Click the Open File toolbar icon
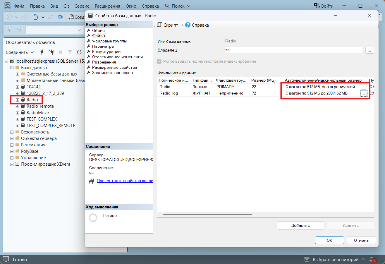The image size is (385, 264). tap(36, 17)
